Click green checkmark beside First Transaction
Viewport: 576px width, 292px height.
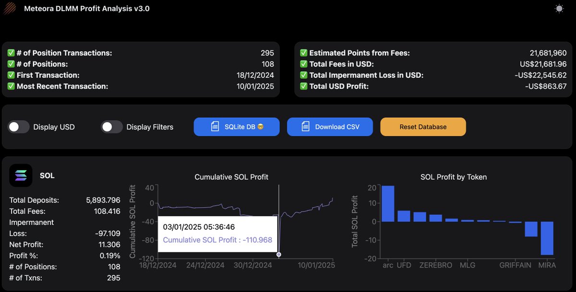coord(11,75)
